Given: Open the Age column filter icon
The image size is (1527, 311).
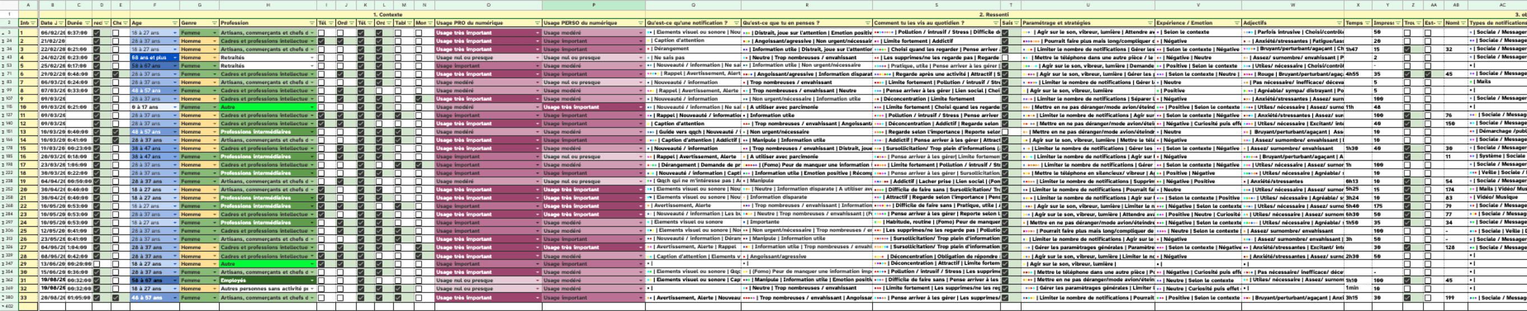Looking at the screenshot, I should 174,23.
